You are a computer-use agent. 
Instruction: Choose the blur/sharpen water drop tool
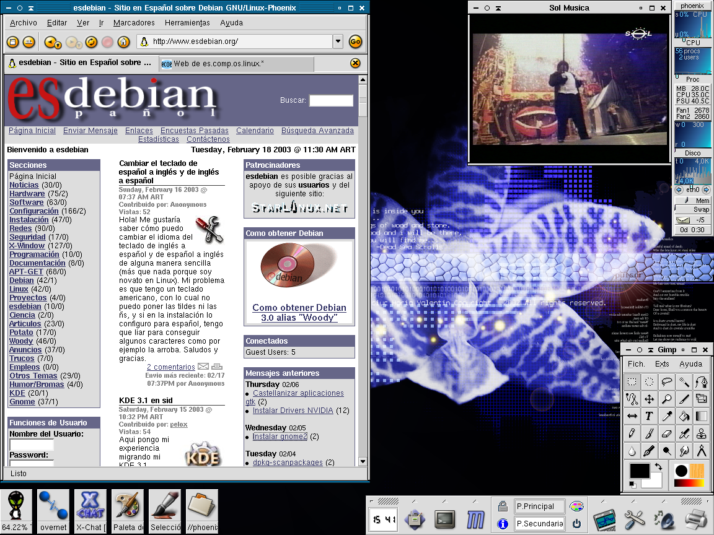632,451
